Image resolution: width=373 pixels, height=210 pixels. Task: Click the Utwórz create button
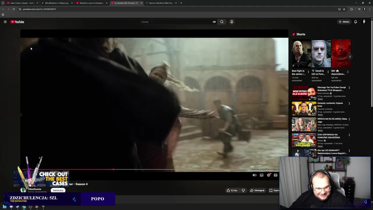coord(344,22)
